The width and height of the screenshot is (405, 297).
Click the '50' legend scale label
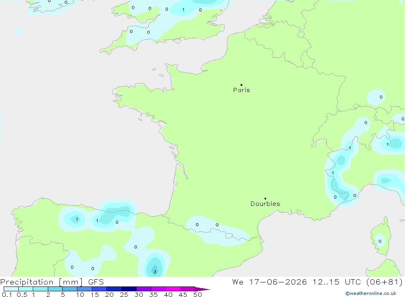(198, 295)
